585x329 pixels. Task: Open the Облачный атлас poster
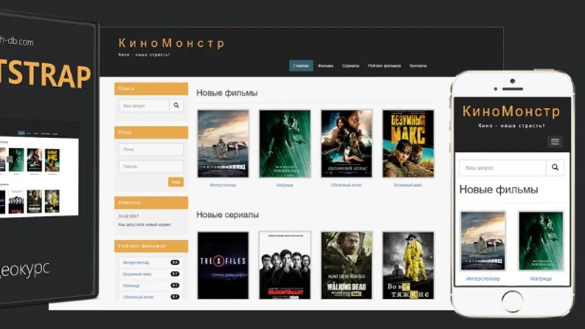pyautogui.click(x=347, y=143)
